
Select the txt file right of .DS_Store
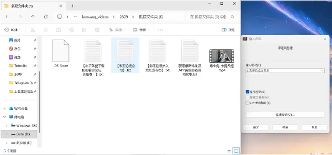point(93,58)
